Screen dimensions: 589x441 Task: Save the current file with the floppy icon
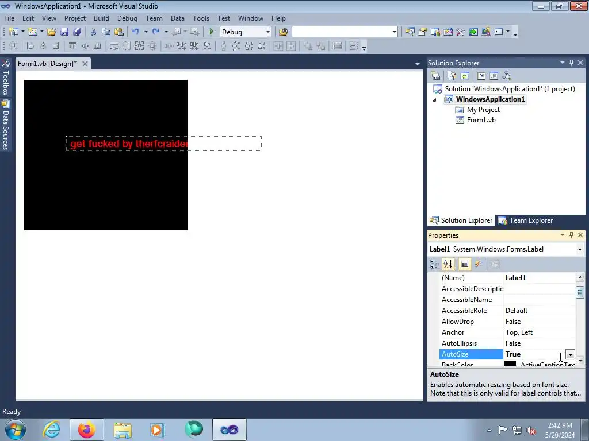[64, 32]
